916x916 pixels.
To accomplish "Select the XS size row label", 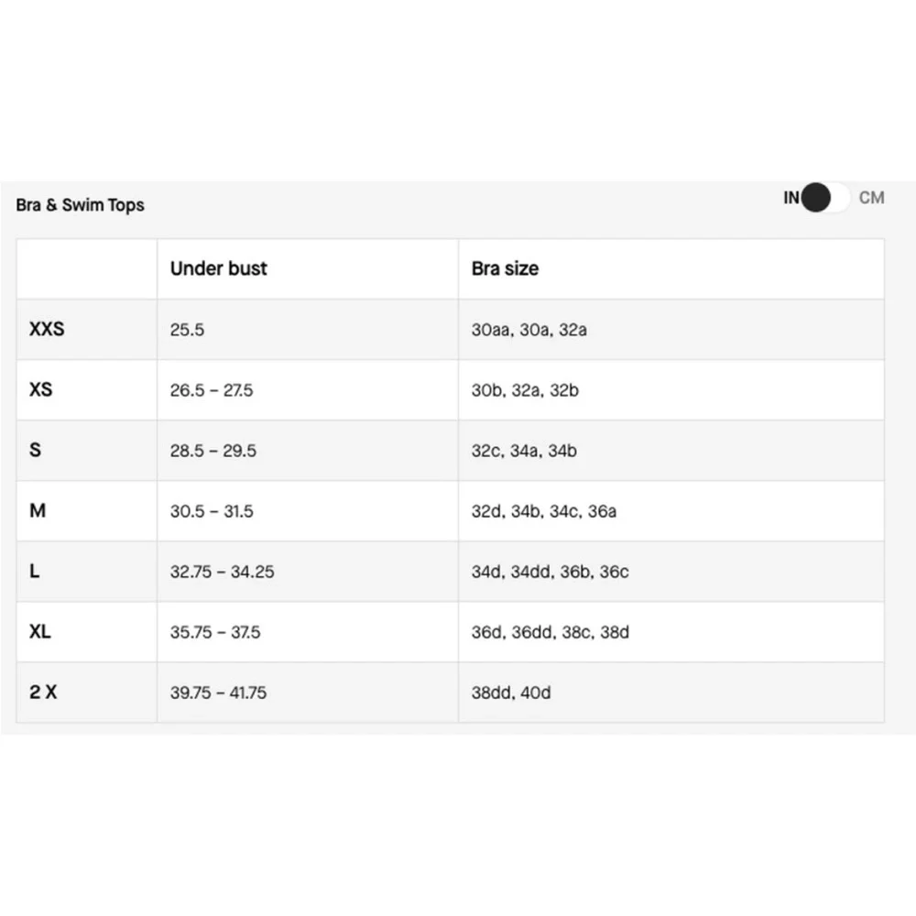I will coord(40,389).
